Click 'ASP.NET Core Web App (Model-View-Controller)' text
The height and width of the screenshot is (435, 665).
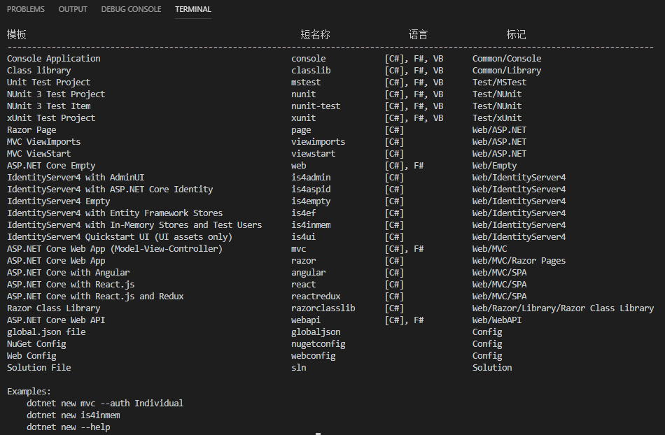pos(115,248)
